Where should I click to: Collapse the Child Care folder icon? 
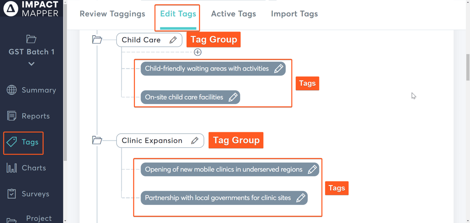[x=97, y=39]
